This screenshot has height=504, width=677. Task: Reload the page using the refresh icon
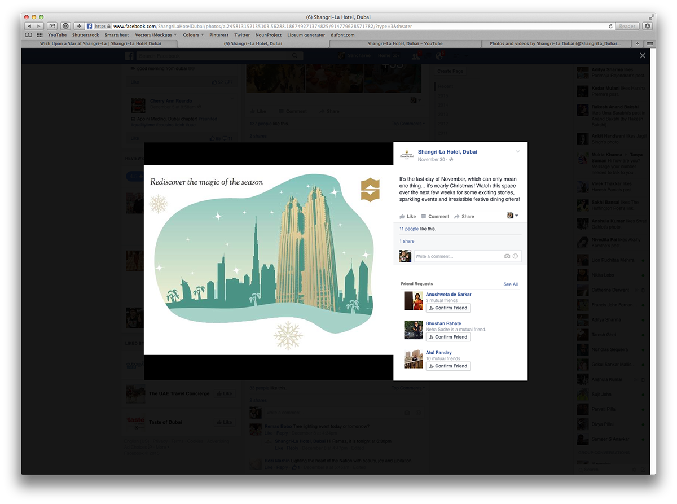click(610, 26)
